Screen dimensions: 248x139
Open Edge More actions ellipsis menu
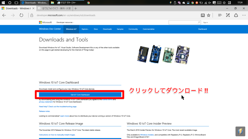(244, 15)
